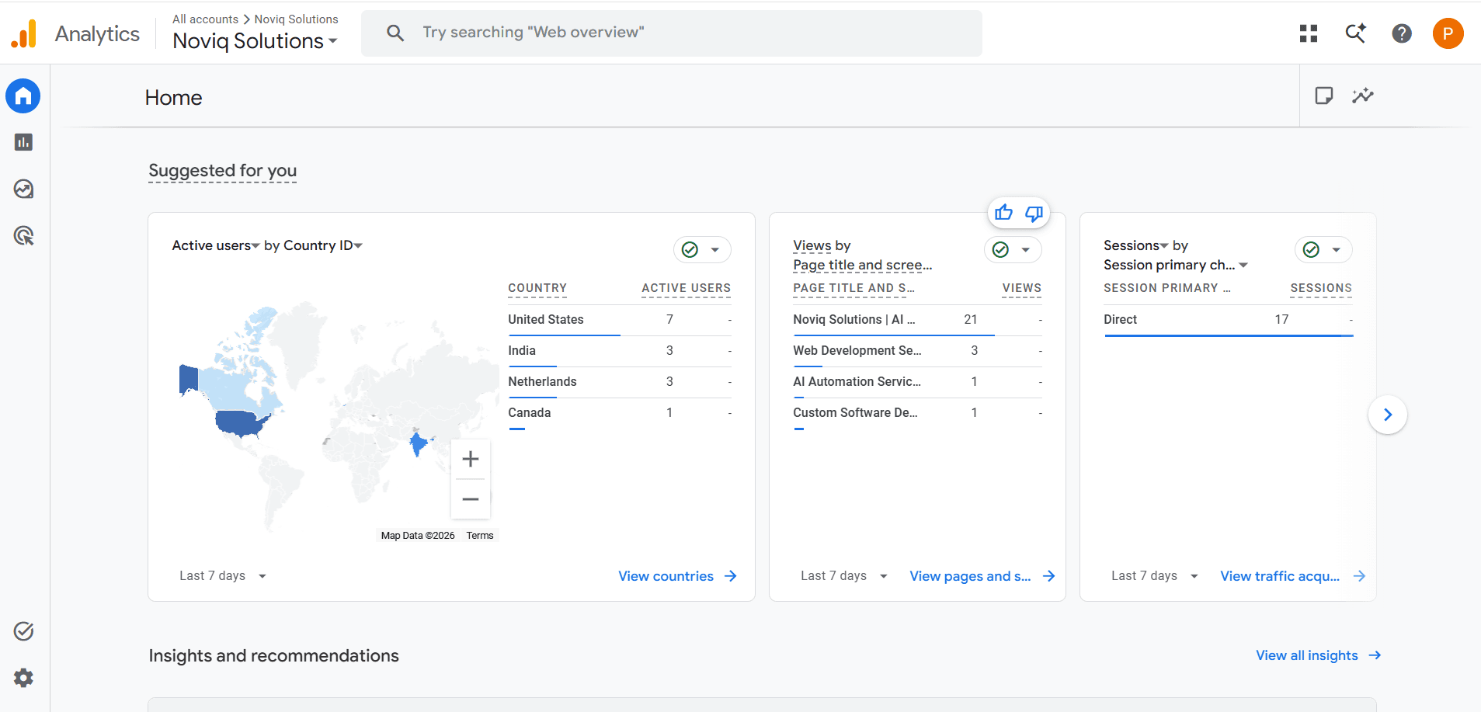Click the Views metric label
Image resolution: width=1481 pixels, height=712 pixels.
[812, 245]
